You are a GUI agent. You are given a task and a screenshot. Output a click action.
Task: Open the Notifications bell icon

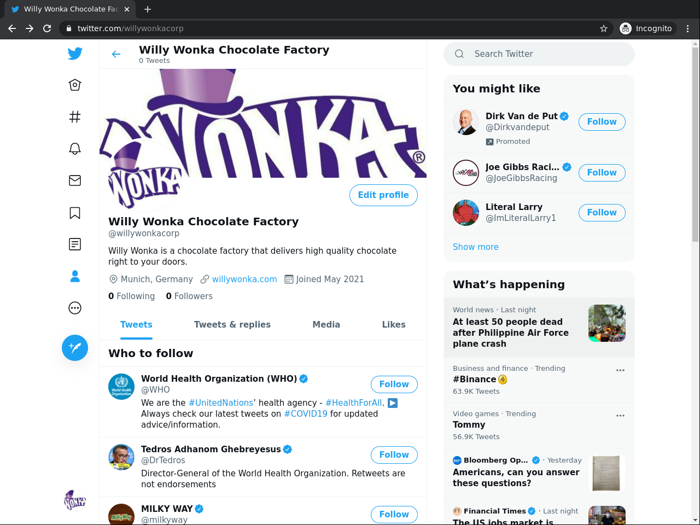[x=75, y=149]
